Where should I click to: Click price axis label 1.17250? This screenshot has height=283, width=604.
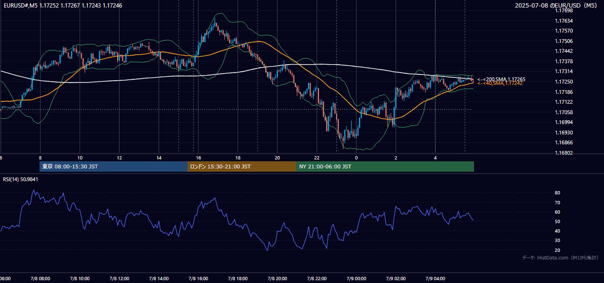(564, 82)
